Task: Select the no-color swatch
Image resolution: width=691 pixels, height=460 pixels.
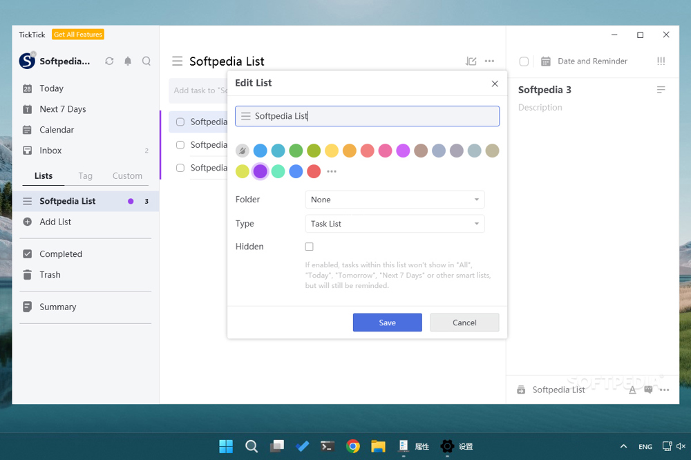Action: tap(242, 151)
